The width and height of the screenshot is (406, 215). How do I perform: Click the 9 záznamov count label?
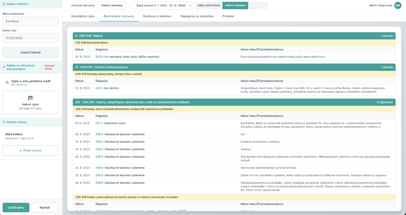[x=385, y=102]
